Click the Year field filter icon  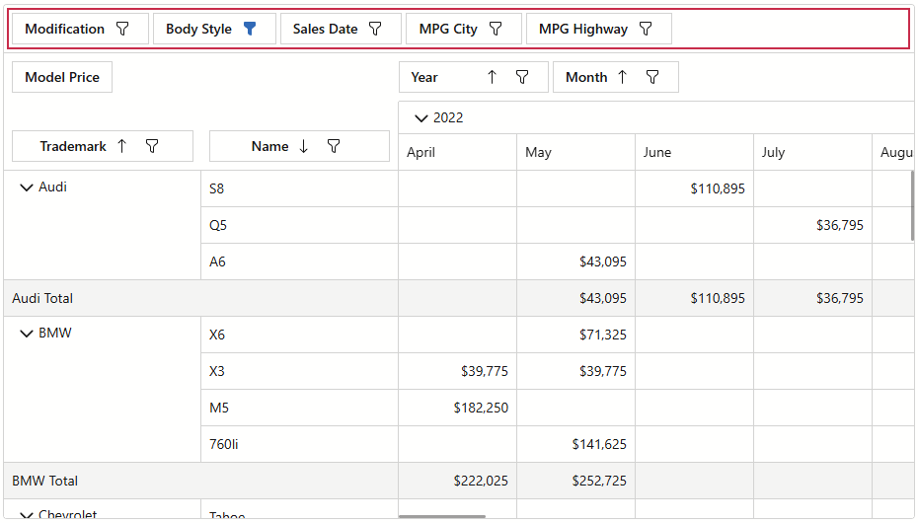[x=522, y=77]
